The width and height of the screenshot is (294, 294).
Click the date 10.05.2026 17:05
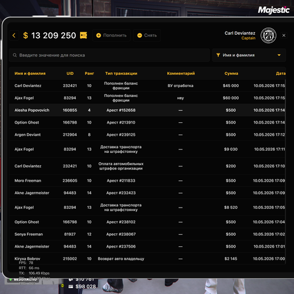click(x=269, y=208)
